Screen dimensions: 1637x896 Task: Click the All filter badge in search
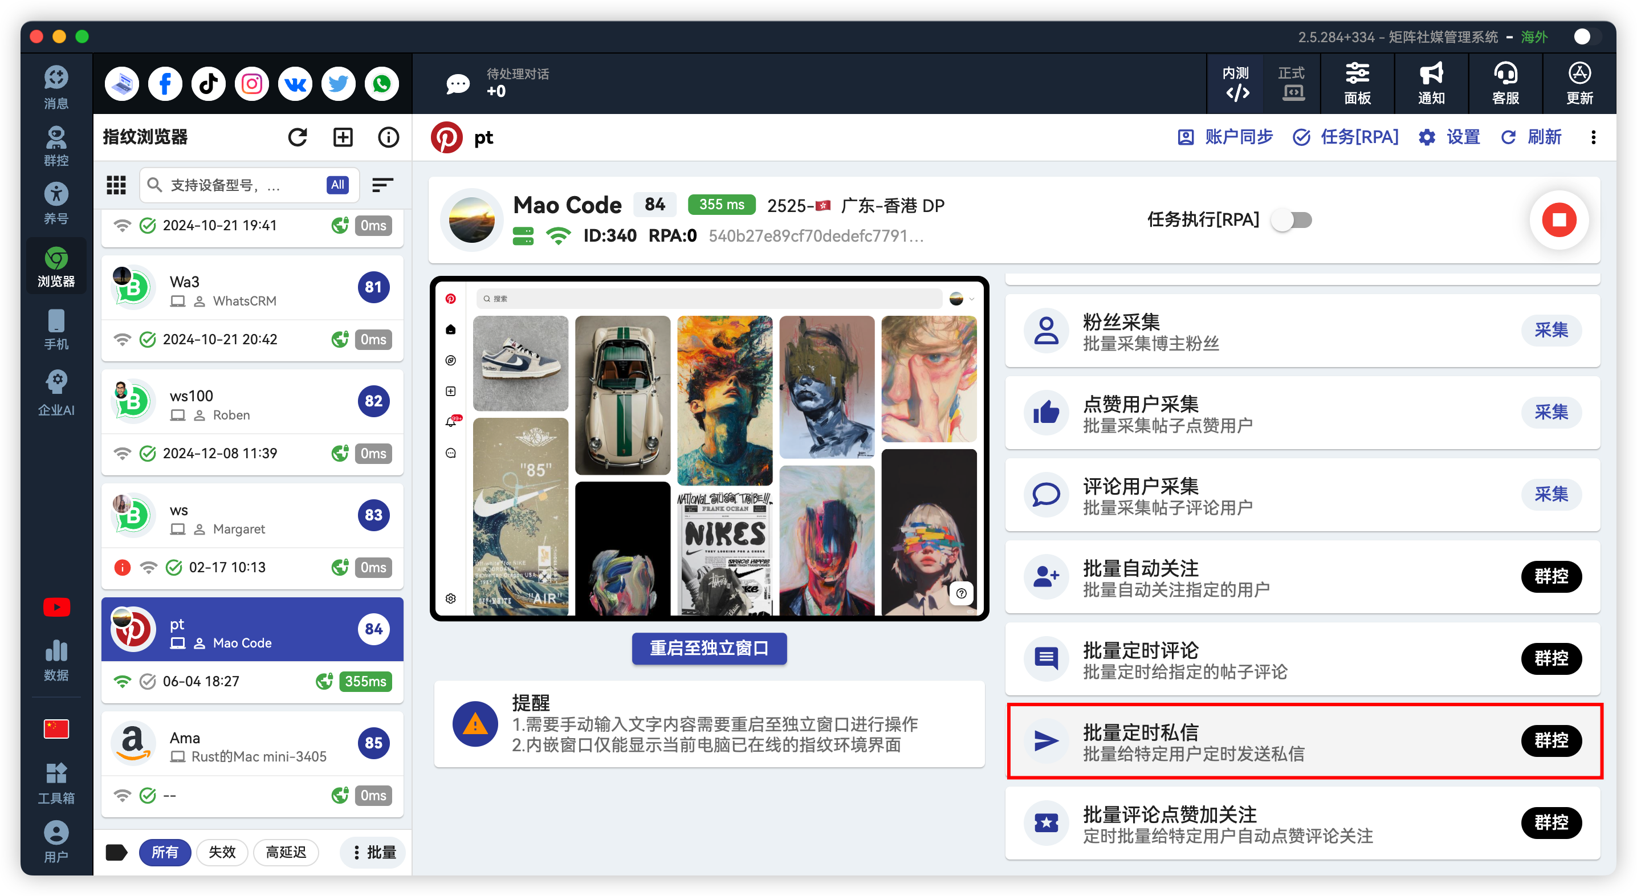[337, 185]
